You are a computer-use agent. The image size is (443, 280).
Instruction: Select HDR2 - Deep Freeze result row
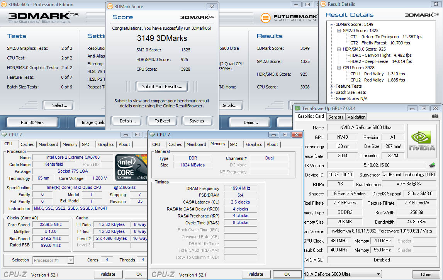click(381, 61)
